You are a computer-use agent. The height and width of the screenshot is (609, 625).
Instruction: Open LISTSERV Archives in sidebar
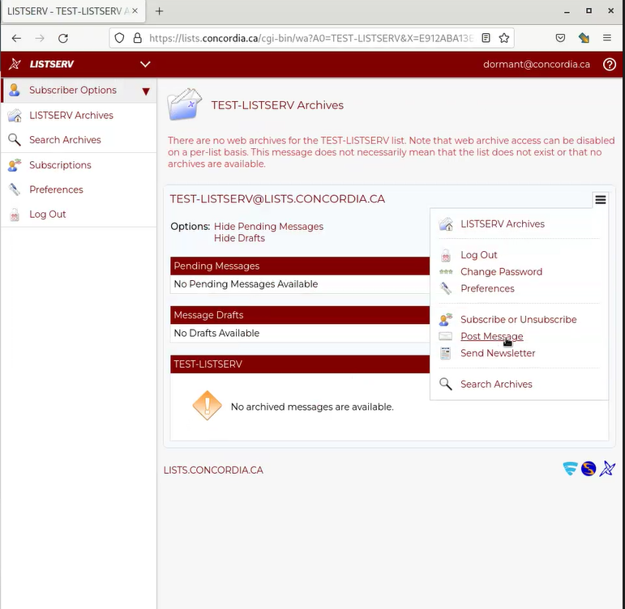coord(71,115)
